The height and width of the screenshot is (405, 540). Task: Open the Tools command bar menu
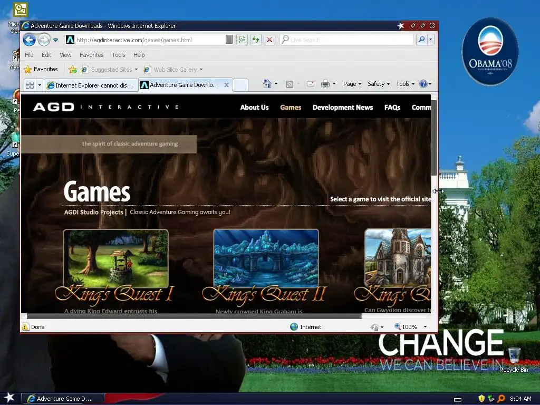(x=405, y=84)
